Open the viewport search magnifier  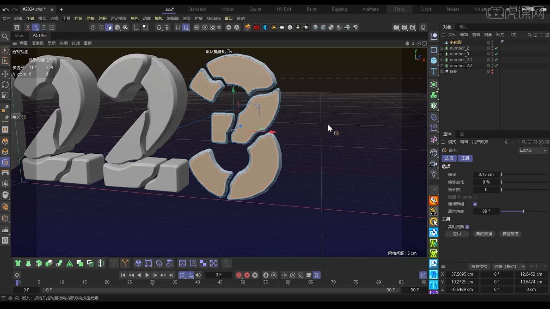(x=5, y=36)
